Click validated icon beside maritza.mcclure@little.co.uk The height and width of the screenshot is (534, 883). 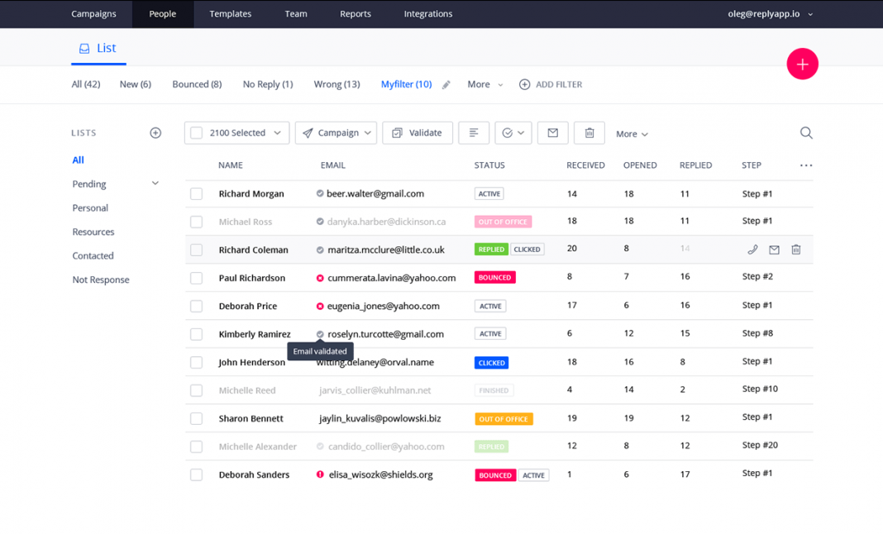tap(320, 250)
